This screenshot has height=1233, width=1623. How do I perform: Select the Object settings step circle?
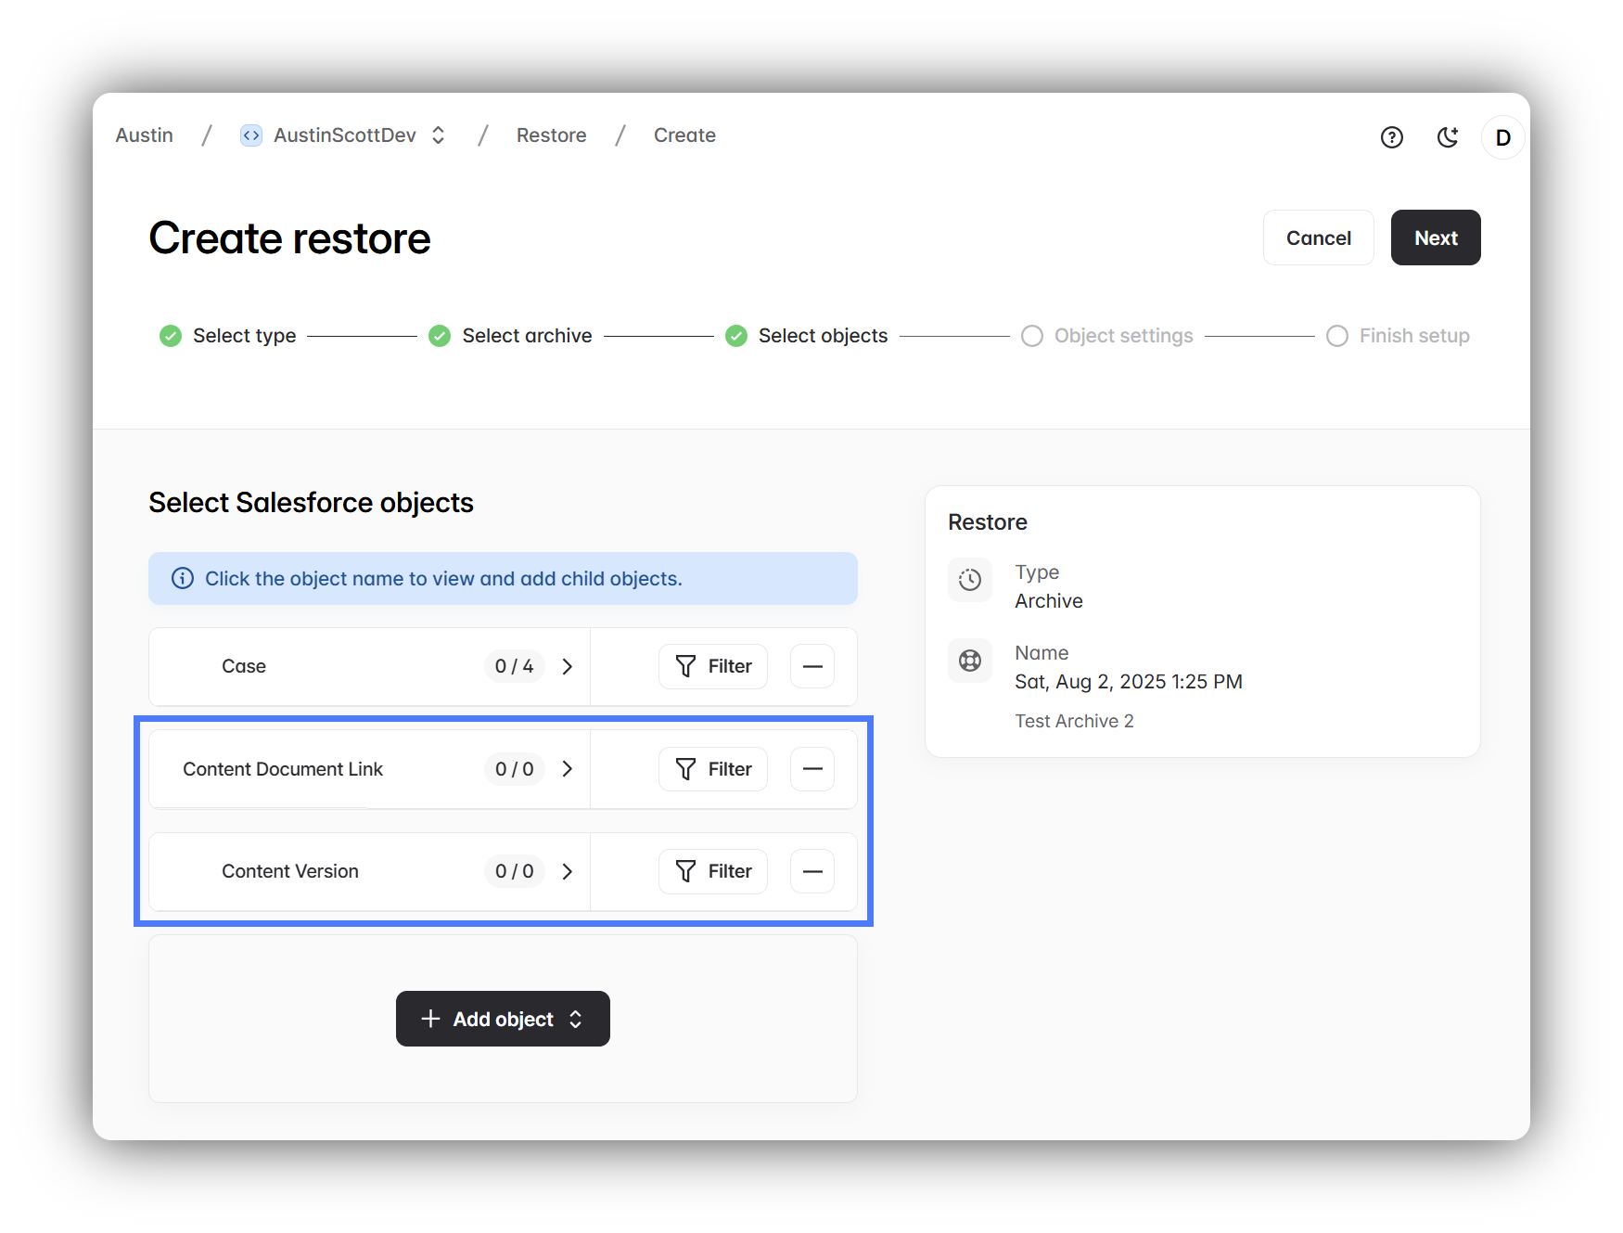[x=1031, y=336]
